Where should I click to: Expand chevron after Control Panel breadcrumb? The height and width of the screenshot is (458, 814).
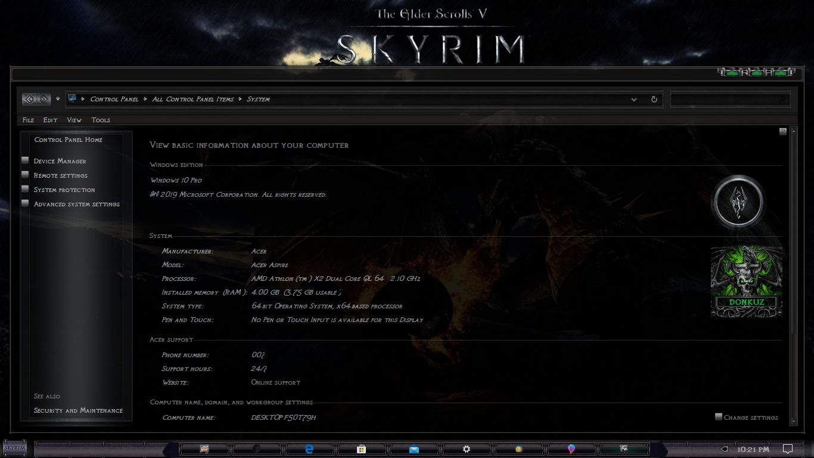click(145, 99)
